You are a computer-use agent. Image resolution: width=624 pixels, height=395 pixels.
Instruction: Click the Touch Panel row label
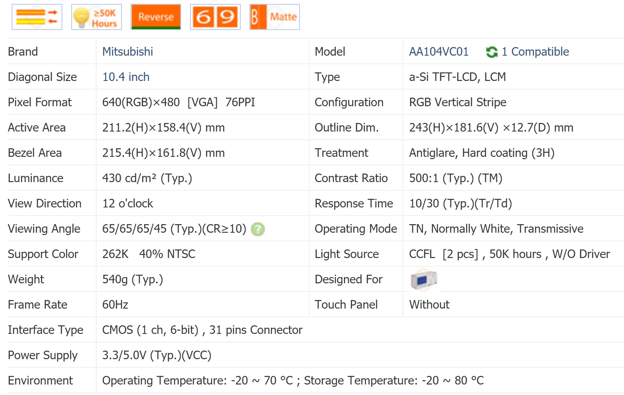pyautogui.click(x=346, y=305)
